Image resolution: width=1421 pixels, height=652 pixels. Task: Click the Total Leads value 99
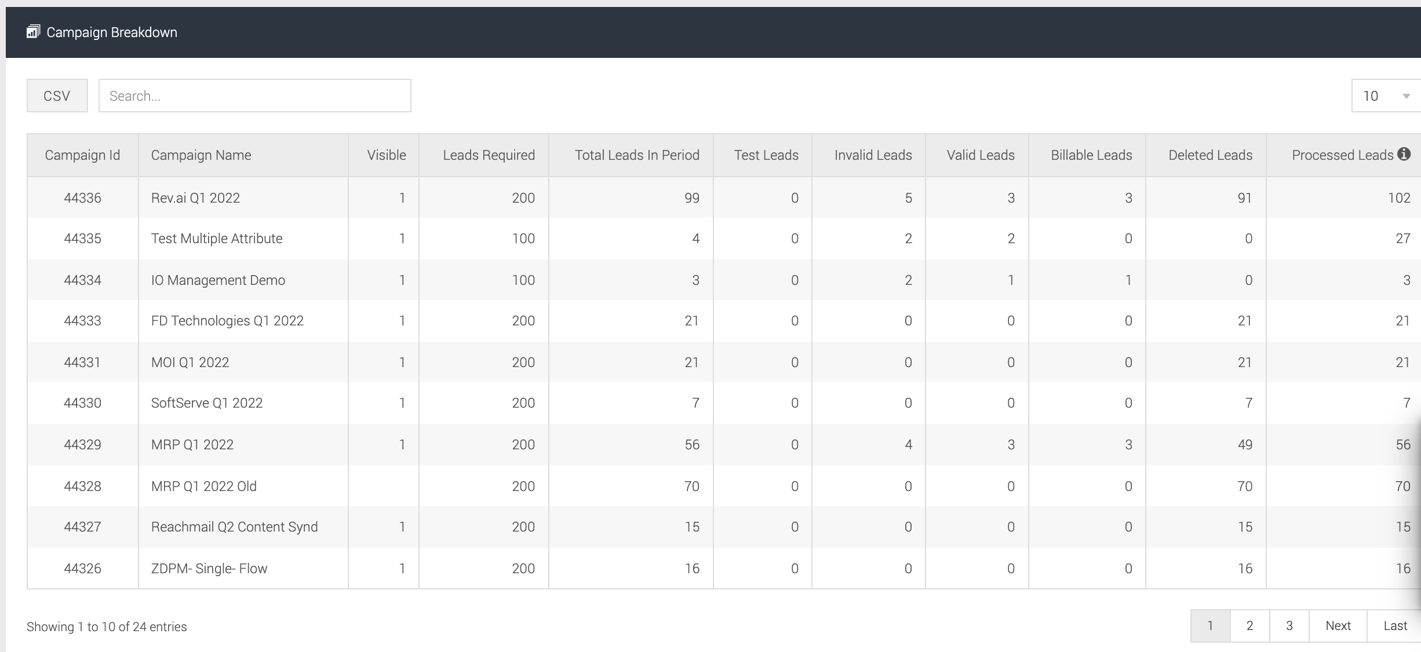pyautogui.click(x=692, y=198)
